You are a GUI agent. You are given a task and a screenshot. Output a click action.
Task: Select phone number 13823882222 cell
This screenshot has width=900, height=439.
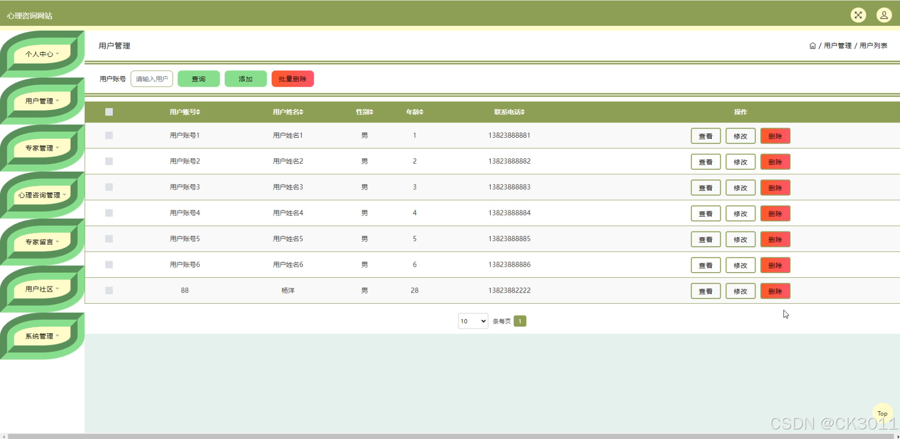click(x=509, y=290)
